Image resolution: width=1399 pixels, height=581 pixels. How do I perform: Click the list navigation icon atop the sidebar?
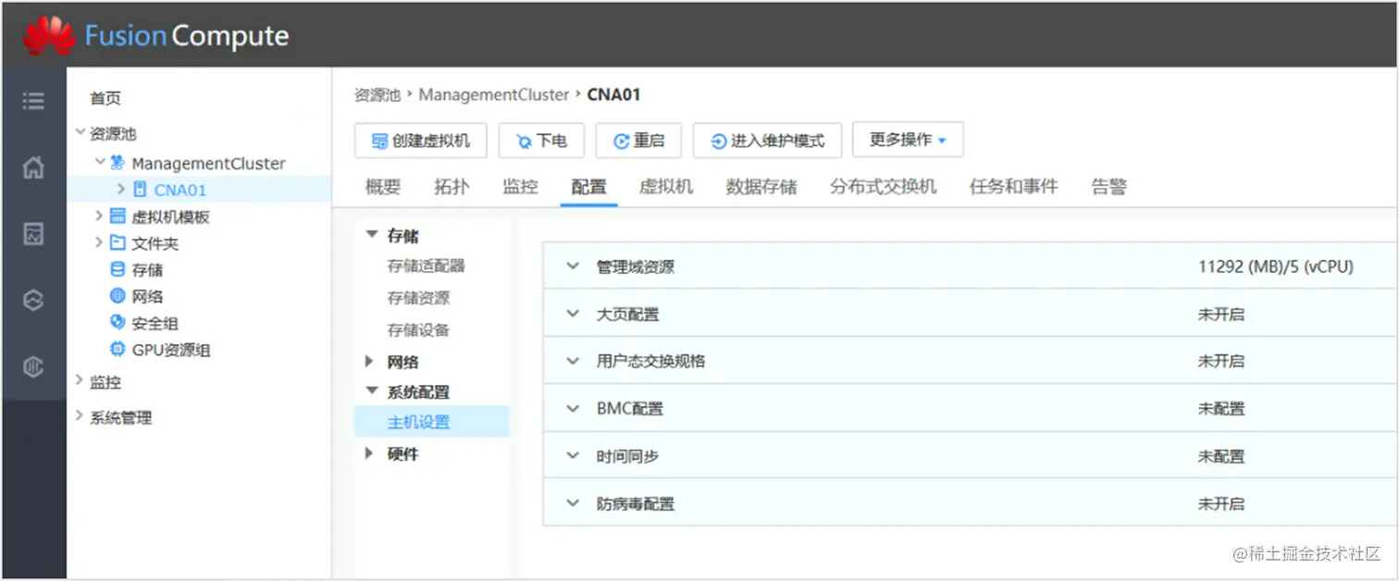(x=33, y=102)
